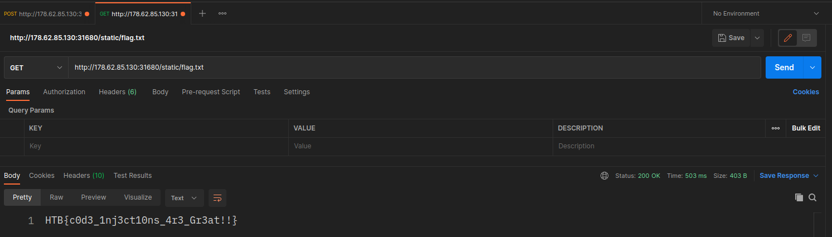Click the blue Send button
This screenshot has height=237, width=832.
(784, 67)
